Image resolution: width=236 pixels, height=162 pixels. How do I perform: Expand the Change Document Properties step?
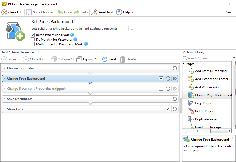click(x=4, y=89)
